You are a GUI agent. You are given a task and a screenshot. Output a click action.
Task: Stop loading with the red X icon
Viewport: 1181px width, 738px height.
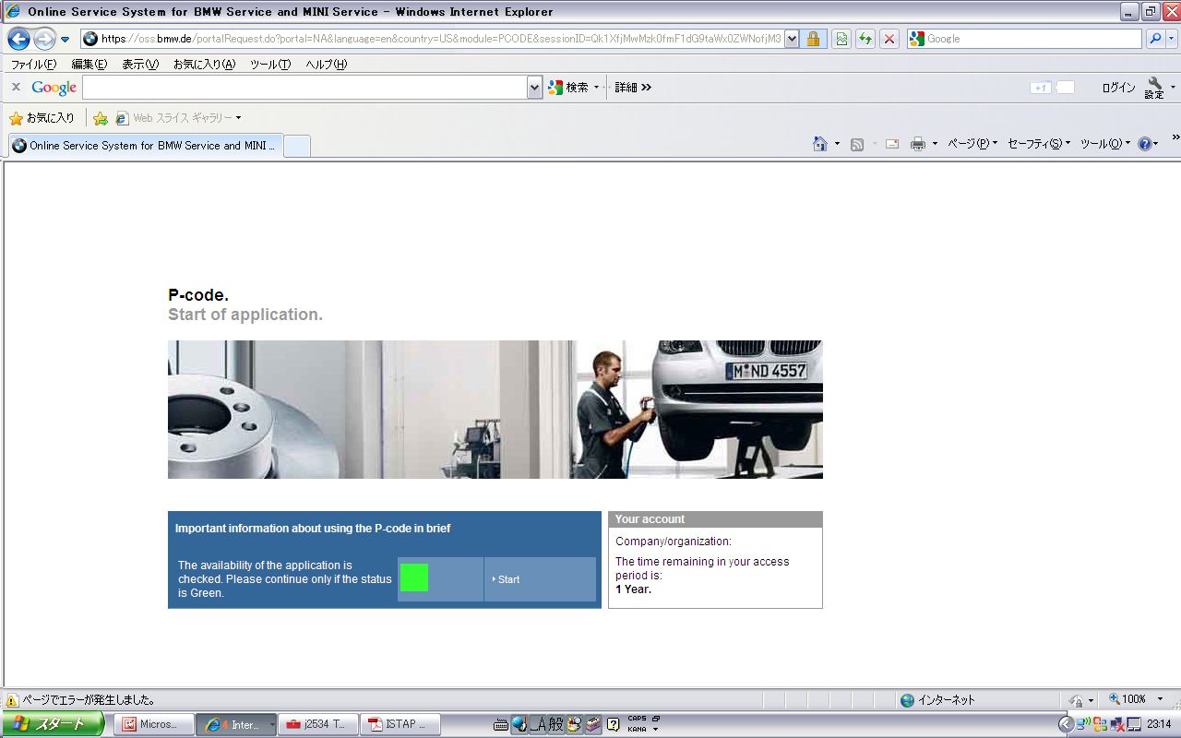pos(889,39)
